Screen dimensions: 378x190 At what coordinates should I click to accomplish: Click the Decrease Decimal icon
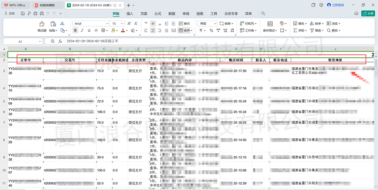coord(232,30)
